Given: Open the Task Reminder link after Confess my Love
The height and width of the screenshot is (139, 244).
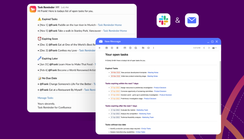Looking at the screenshot, I should tap(87, 50).
